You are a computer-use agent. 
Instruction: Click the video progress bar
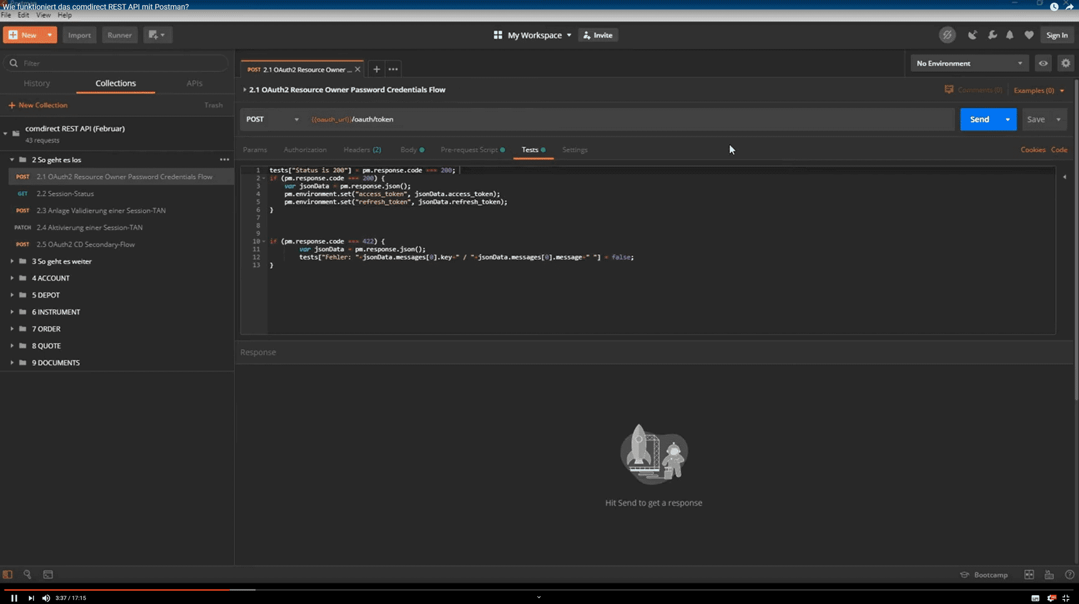[x=539, y=589]
